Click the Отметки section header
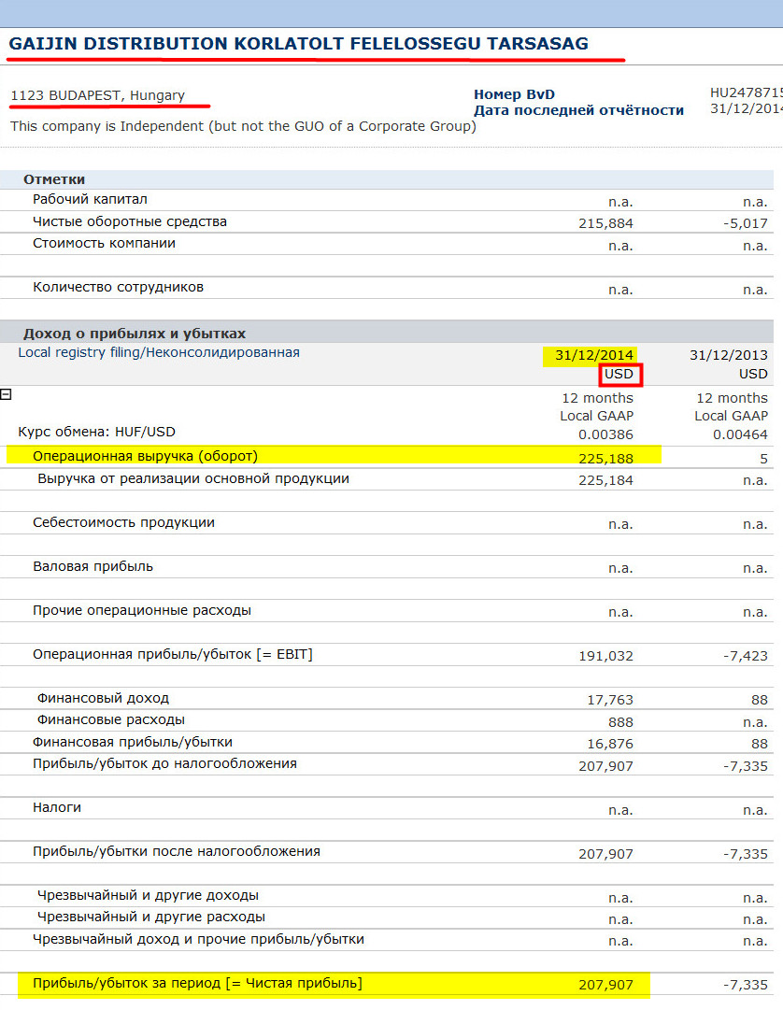The height and width of the screenshot is (1010, 783). pyautogui.click(x=54, y=179)
